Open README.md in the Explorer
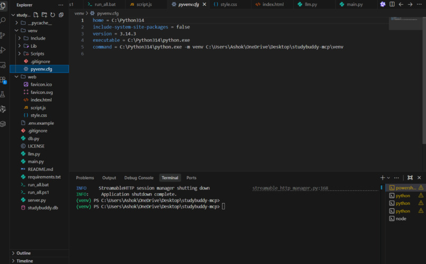This screenshot has width=426, height=264. pos(39,169)
